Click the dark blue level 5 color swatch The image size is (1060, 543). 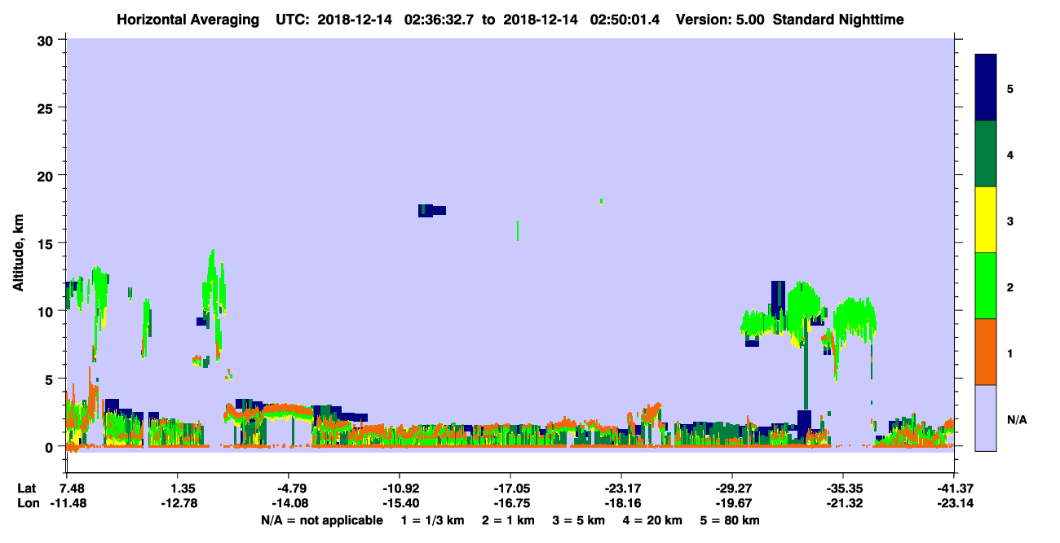coord(986,88)
